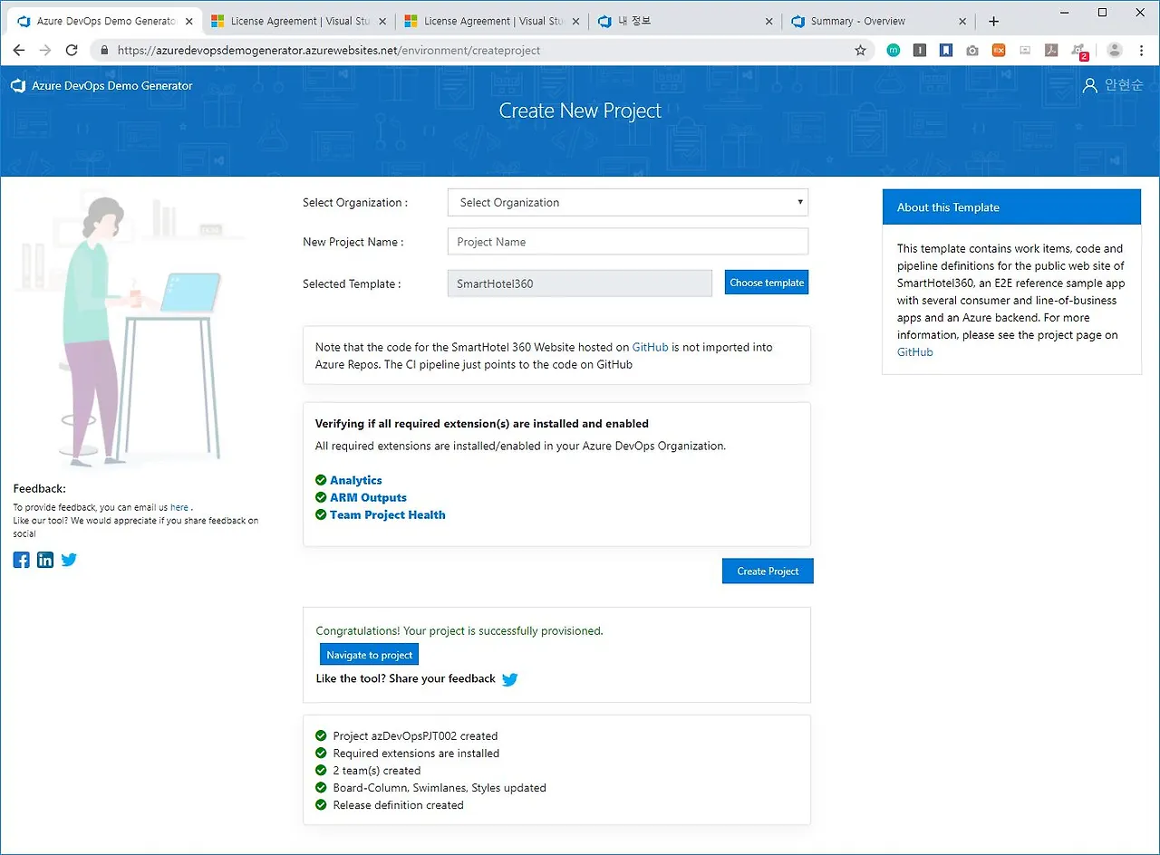This screenshot has height=855, width=1160.
Task: Click the SmartHotel360 selected template field
Action: point(580,283)
